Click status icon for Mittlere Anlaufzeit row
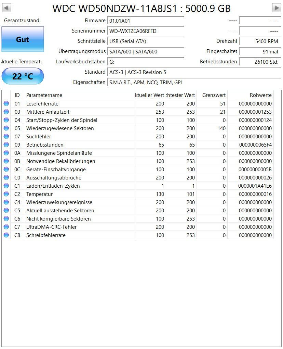The width and height of the screenshot is (283, 349). coord(6,112)
